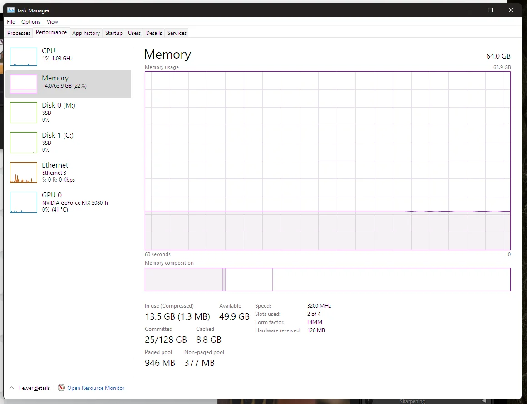Go to the Users tab

tap(134, 33)
